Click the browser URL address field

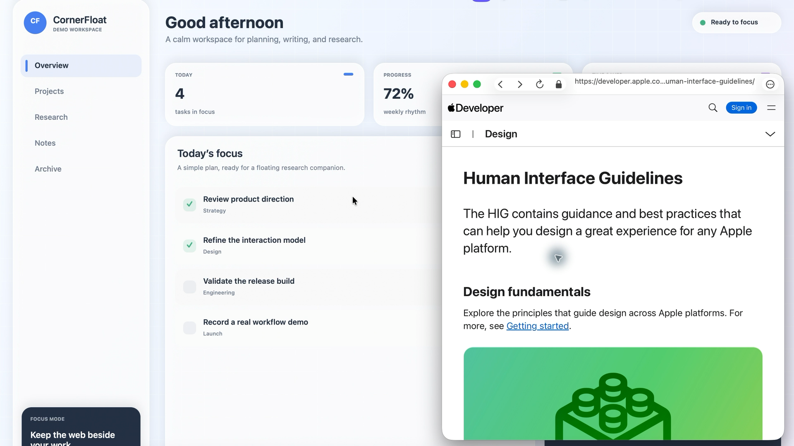[665, 81]
